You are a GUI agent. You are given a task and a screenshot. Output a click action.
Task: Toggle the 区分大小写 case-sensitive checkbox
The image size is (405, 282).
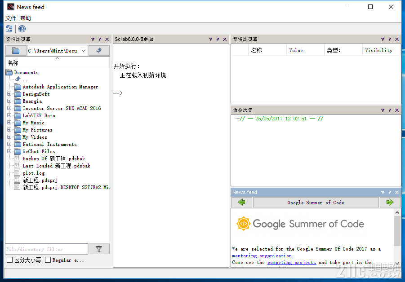(x=9, y=260)
